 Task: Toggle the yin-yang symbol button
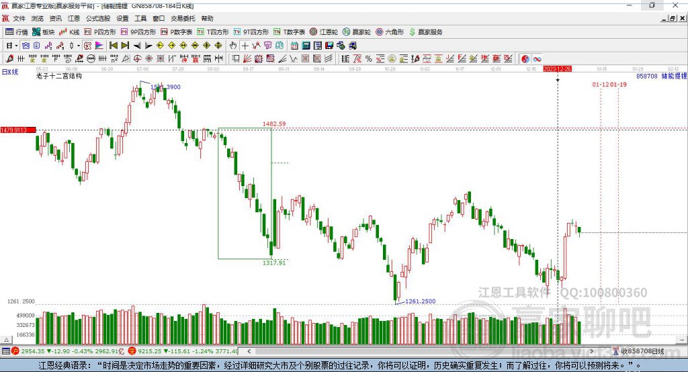click(525, 59)
